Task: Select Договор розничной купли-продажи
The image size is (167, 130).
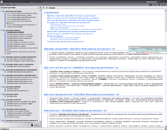Action: point(19,115)
